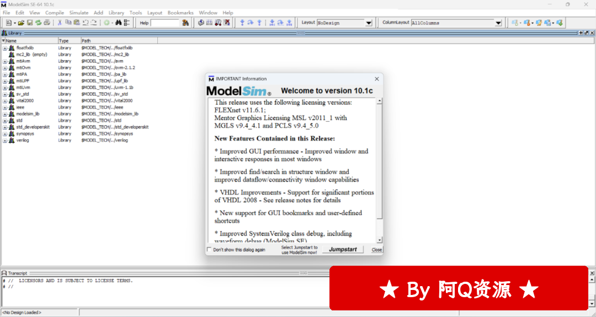Maximize Library panel with plus icon
The image size is (596, 317).
[x=581, y=33]
